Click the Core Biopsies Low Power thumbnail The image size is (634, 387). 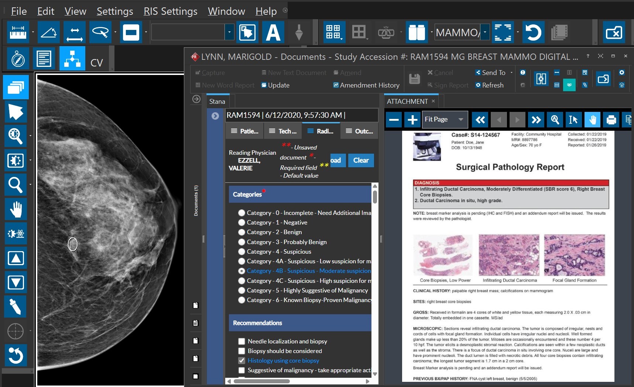pos(442,255)
